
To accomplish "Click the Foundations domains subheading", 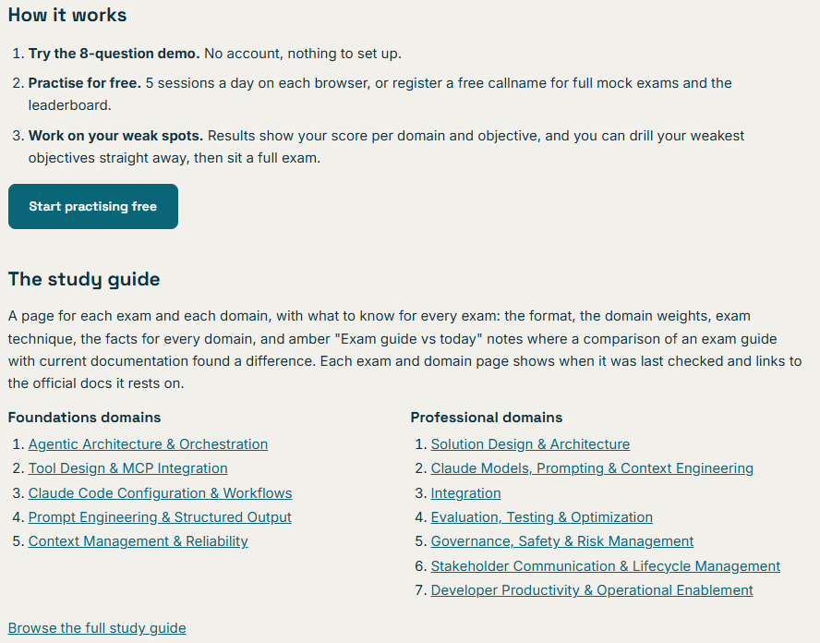I will click(x=84, y=418).
